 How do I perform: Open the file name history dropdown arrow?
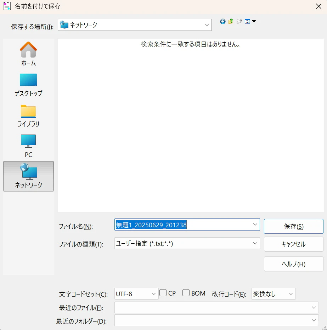tap(255, 224)
